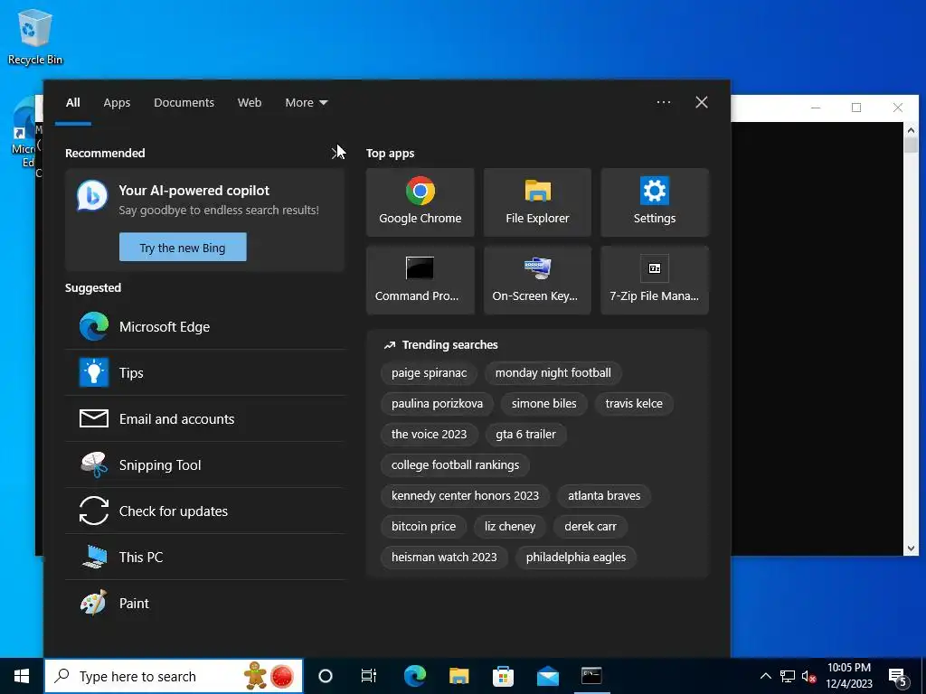The width and height of the screenshot is (926, 694).
Task: Search trending 'bitcoin price'
Action: [423, 526]
